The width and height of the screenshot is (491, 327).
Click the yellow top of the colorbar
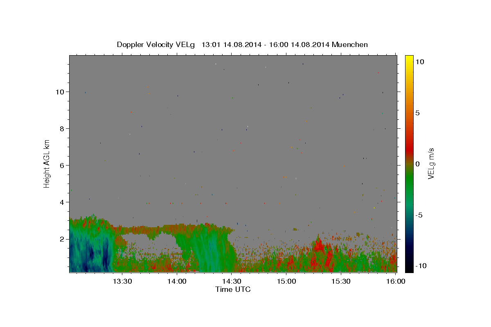pos(409,59)
